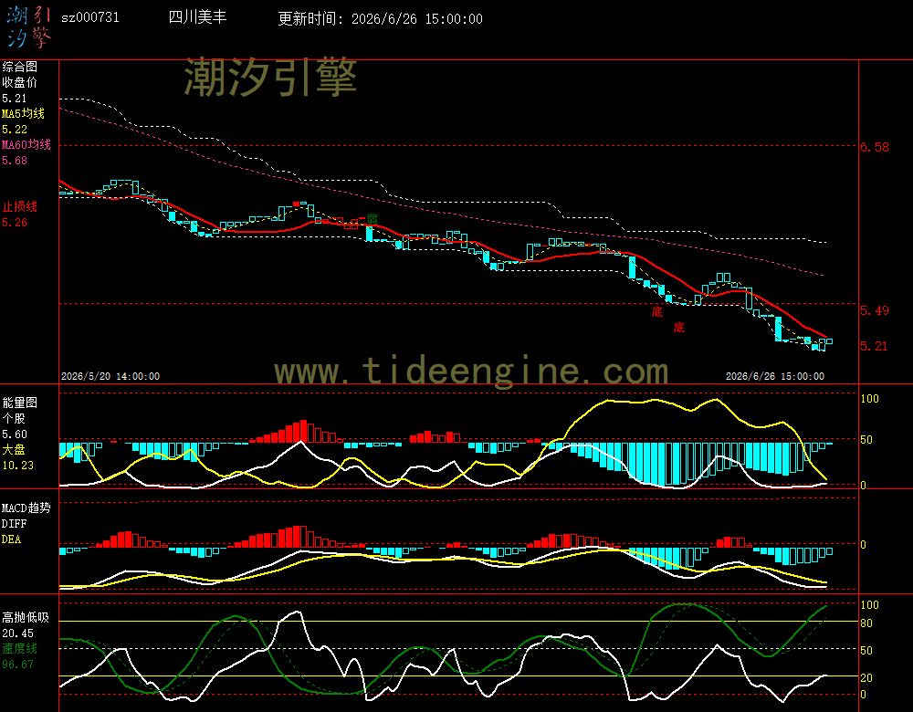913x712 pixels.
Task: Click the 5.21 value under 收盘价
Action: (x=14, y=99)
